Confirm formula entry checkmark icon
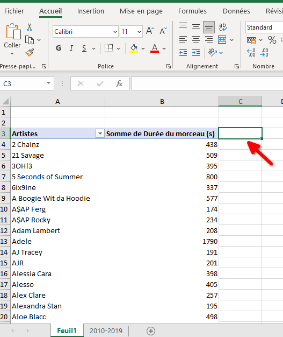The width and height of the screenshot is (283, 337). (x=100, y=83)
